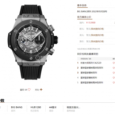
Task: Open the Hublot Big Bang watch image
Action: point(32,42)
